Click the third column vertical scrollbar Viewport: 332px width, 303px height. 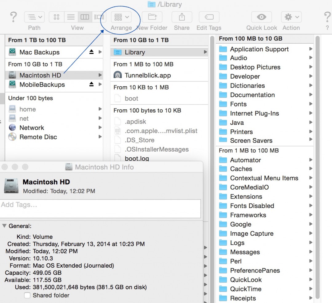pyautogui.click(x=317, y=167)
